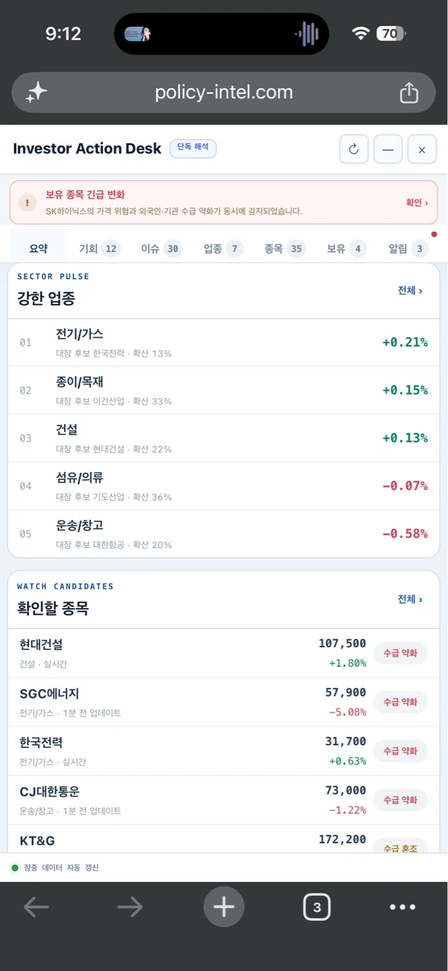Screen dimensions: 448x971
Task: Go back with the left arrow
Action: 36,907
